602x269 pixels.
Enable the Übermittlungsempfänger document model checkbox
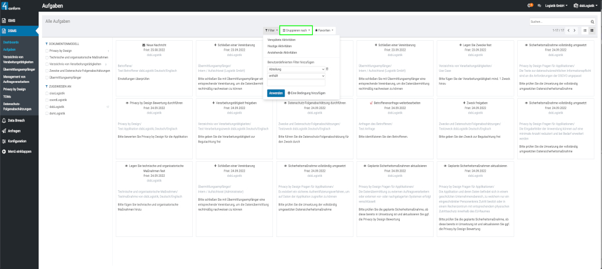pyautogui.click(x=47, y=77)
